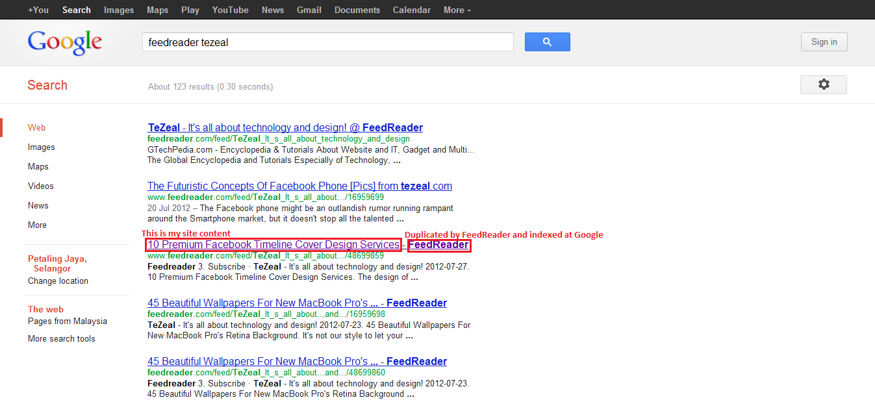875x415 pixels.
Task: Click the Google logo
Action: [x=65, y=43]
